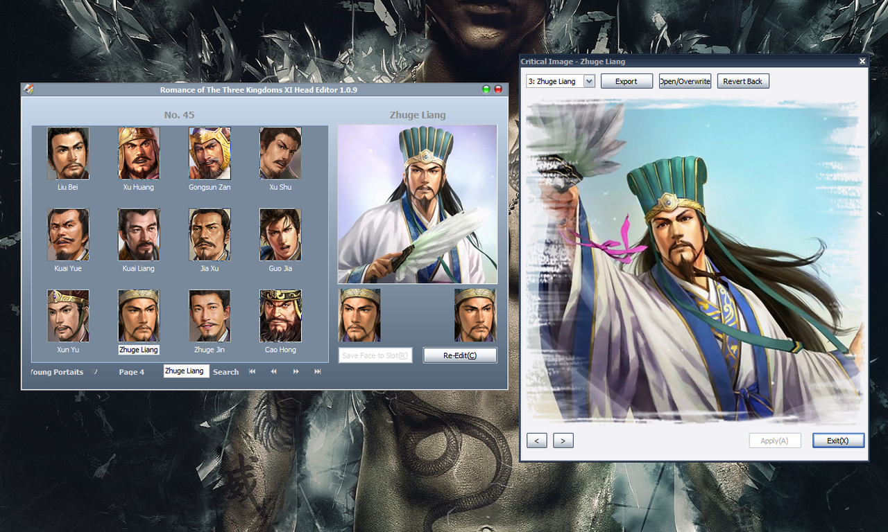This screenshot has width=888, height=532.
Task: Click the Re-Edit(C) button
Action: click(x=460, y=355)
